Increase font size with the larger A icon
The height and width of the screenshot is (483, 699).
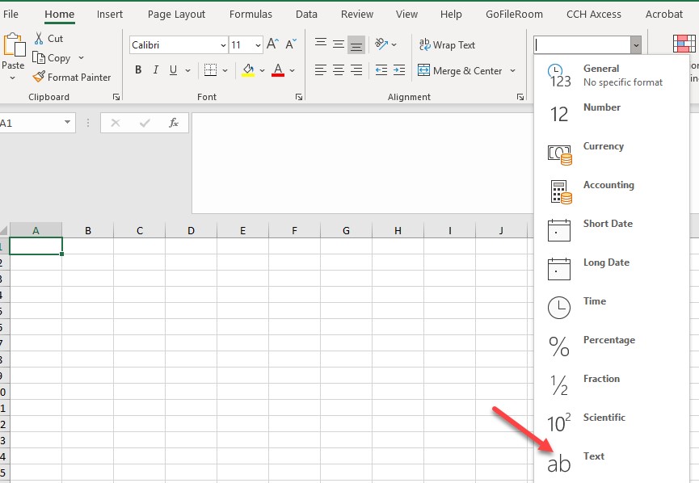[x=272, y=44]
